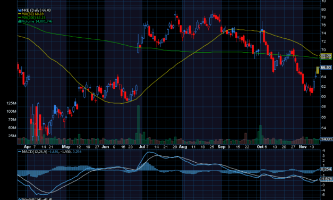Click the yellow MA(50) legend line marker

[20, 14]
